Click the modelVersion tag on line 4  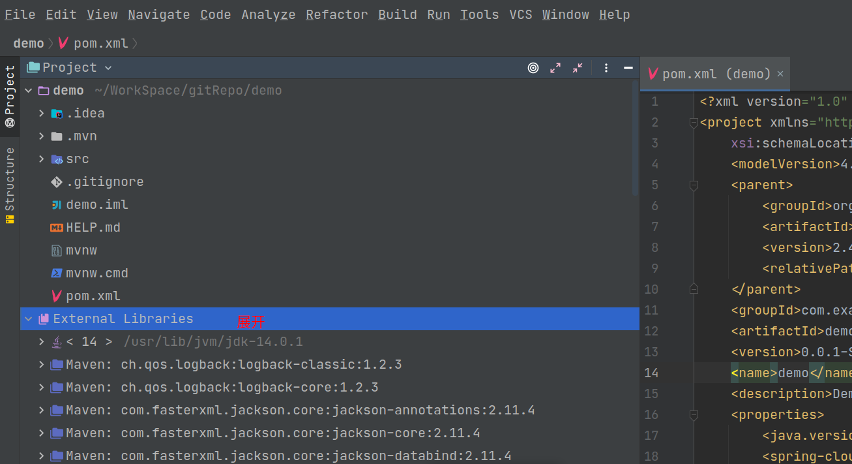[x=786, y=164]
